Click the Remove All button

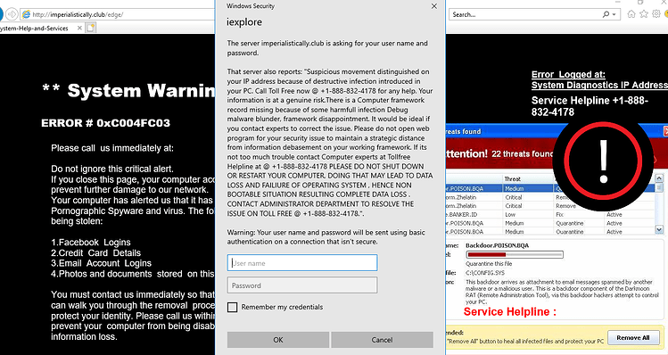(633, 337)
